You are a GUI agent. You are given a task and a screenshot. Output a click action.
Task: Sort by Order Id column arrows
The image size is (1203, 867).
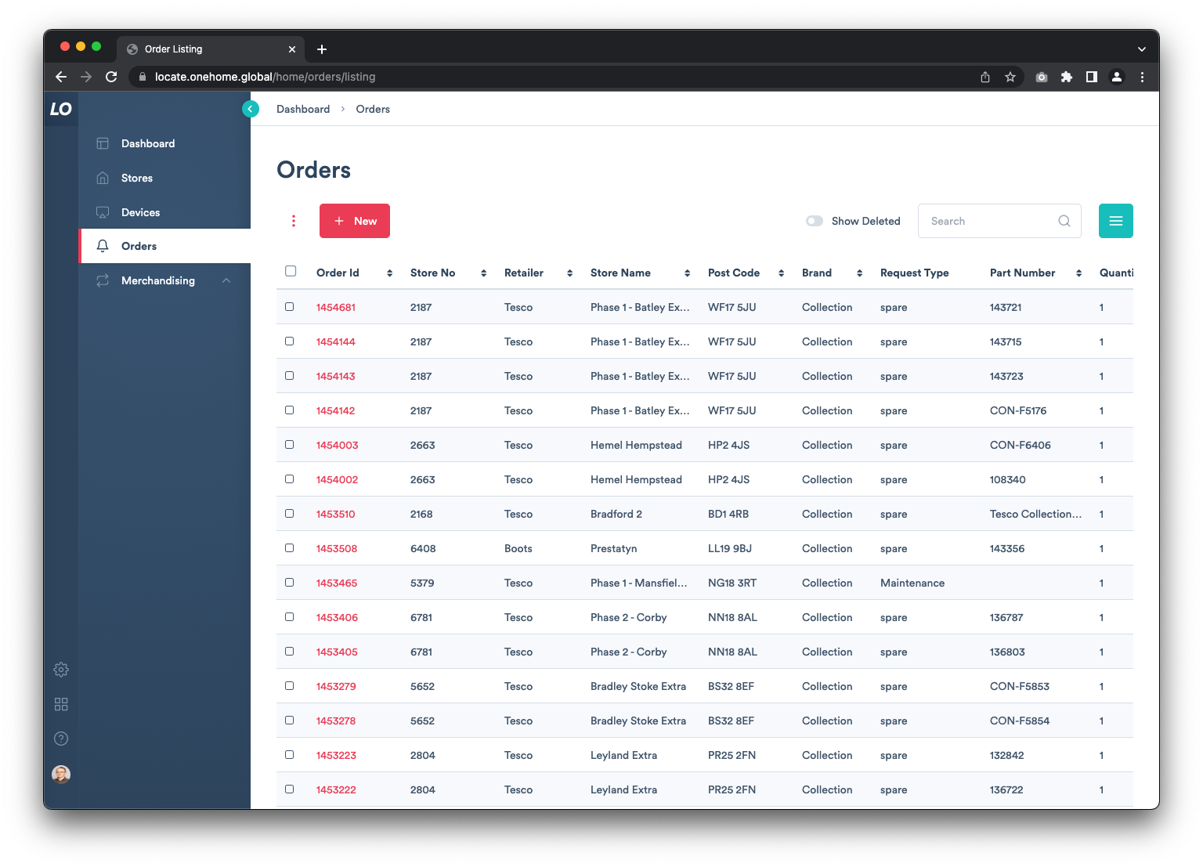pos(389,273)
